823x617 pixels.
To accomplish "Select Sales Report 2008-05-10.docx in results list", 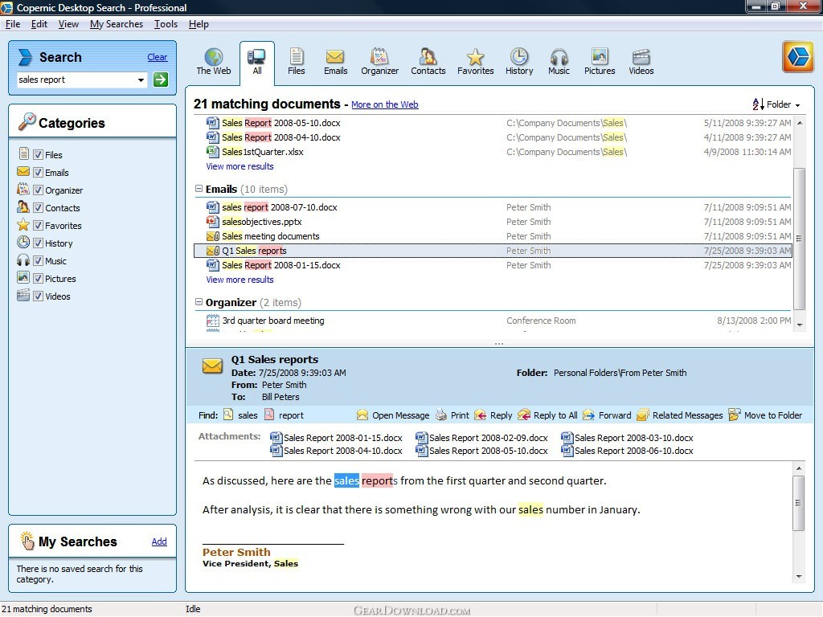I will tap(493, 123).
